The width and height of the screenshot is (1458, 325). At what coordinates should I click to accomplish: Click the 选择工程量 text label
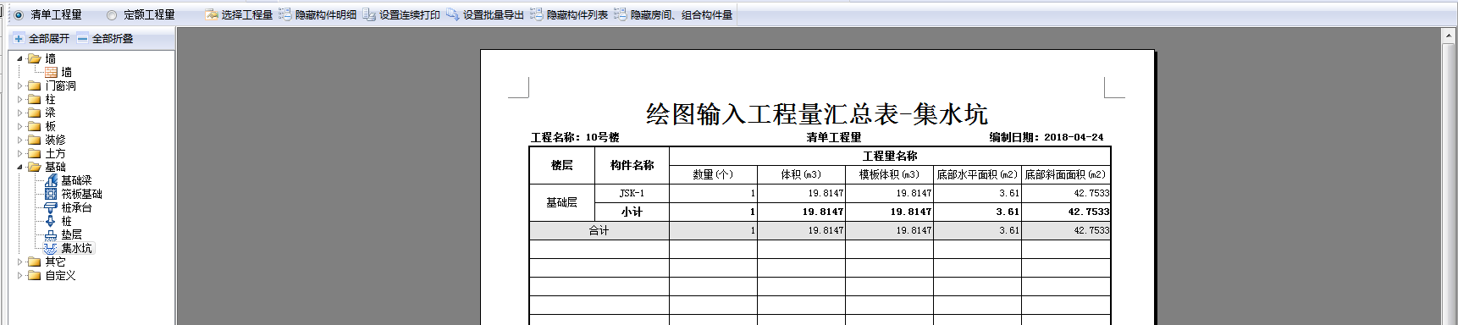247,14
